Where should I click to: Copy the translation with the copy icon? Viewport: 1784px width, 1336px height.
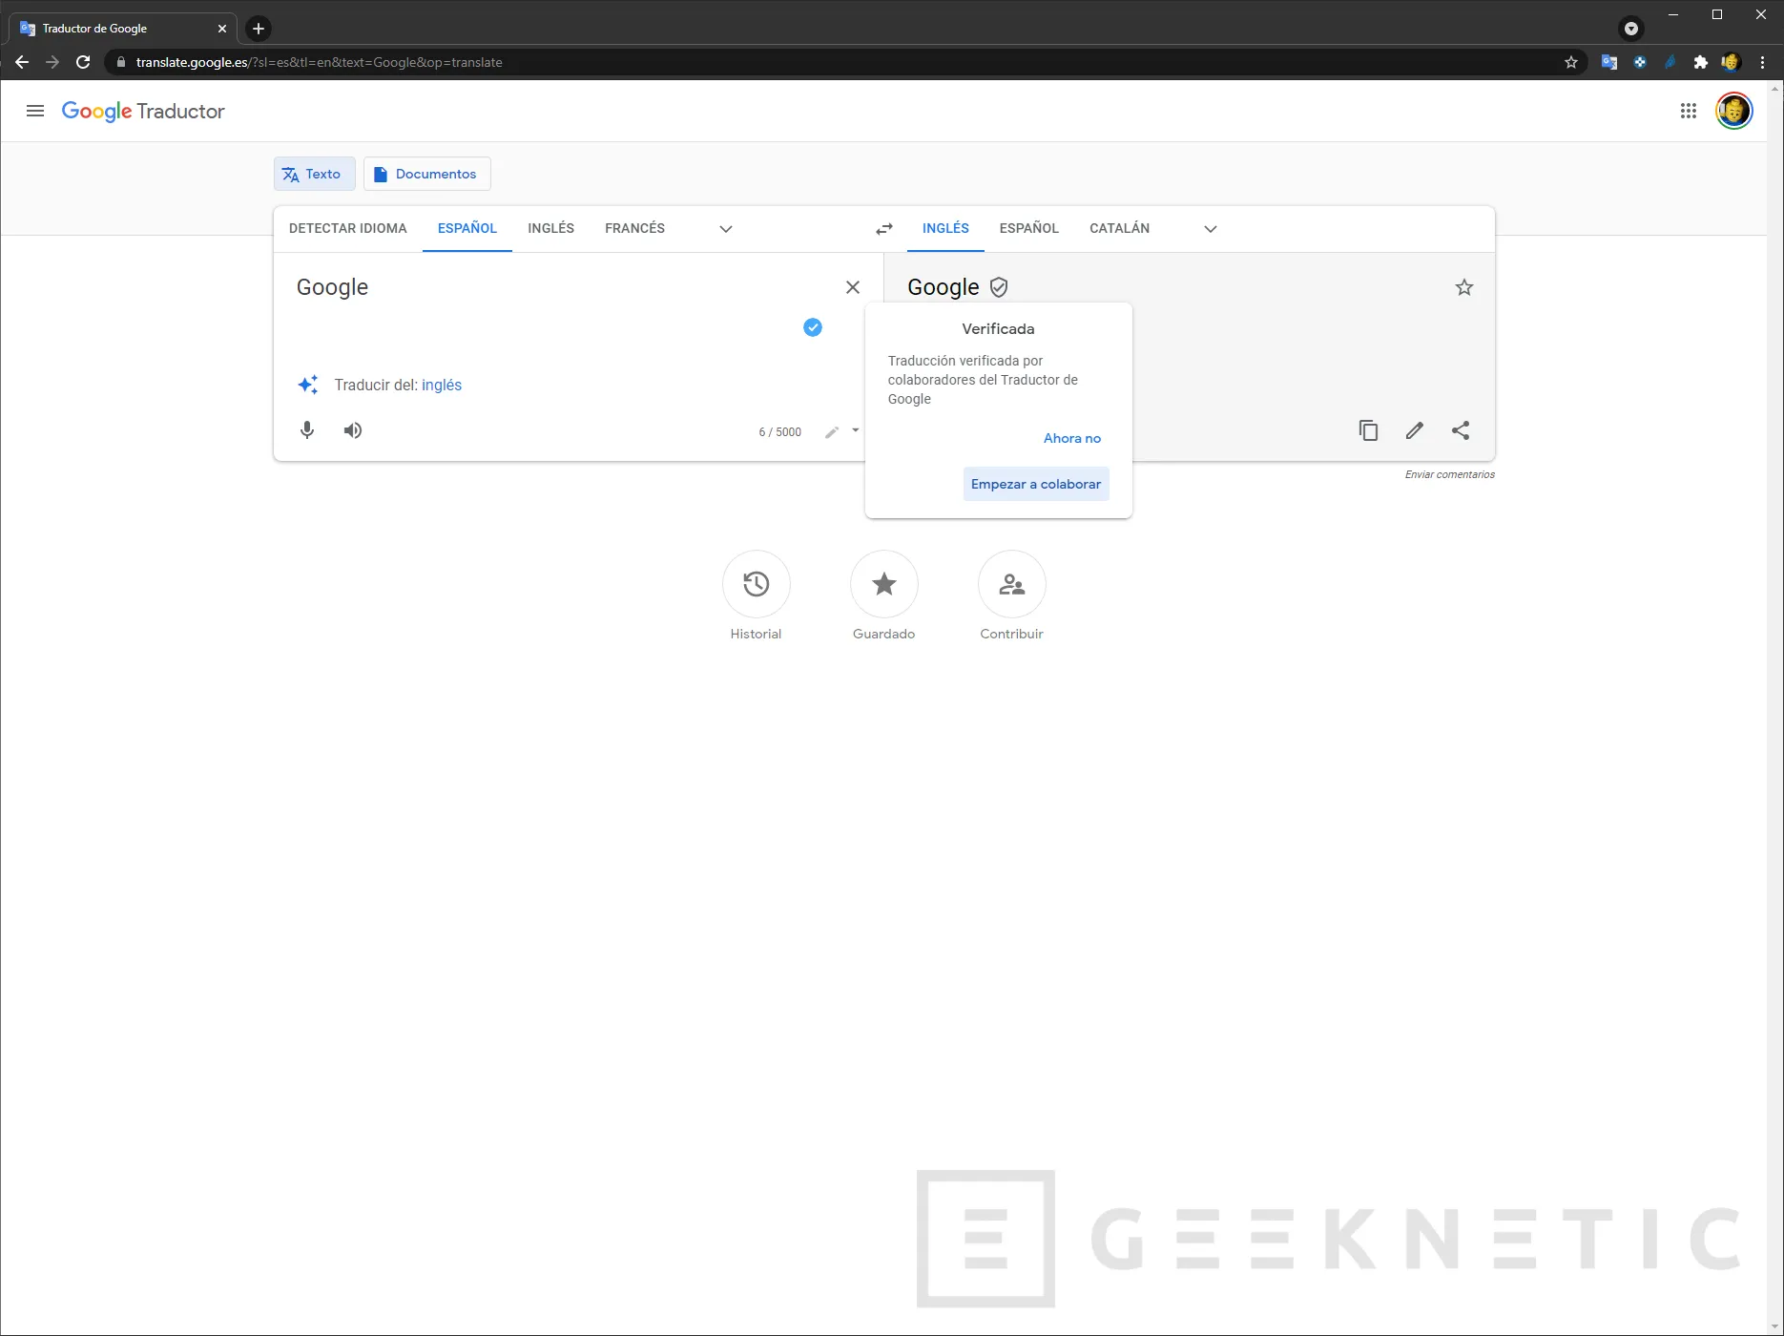click(x=1368, y=430)
